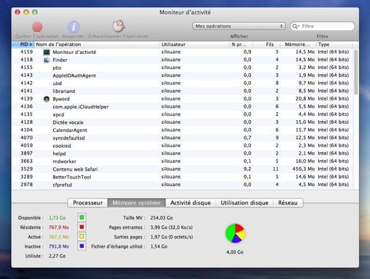Select the com.apple.iCloudHelper process row
This screenshot has width=370, height=279.
[x=183, y=107]
